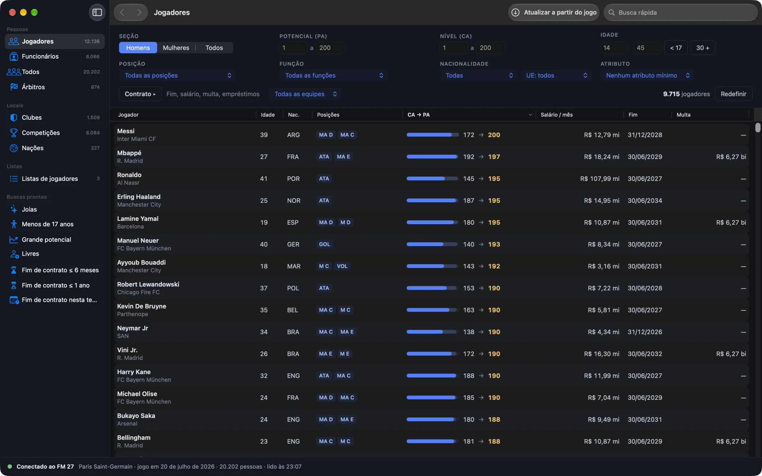Open the Todas nationality dropdown
The height and width of the screenshot is (476, 762).
[x=479, y=75]
